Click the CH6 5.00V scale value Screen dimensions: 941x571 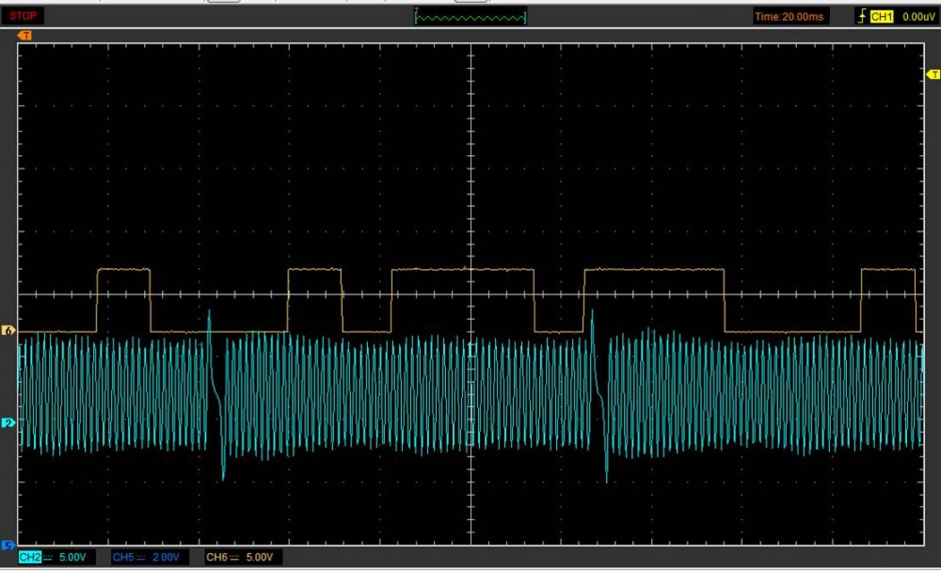coord(262,558)
